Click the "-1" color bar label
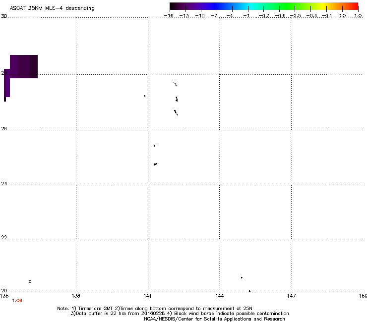Viewport: 367px width, 322px height. point(246,16)
